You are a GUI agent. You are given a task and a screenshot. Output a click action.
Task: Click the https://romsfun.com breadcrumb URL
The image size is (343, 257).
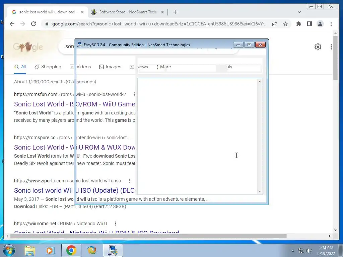point(36,94)
